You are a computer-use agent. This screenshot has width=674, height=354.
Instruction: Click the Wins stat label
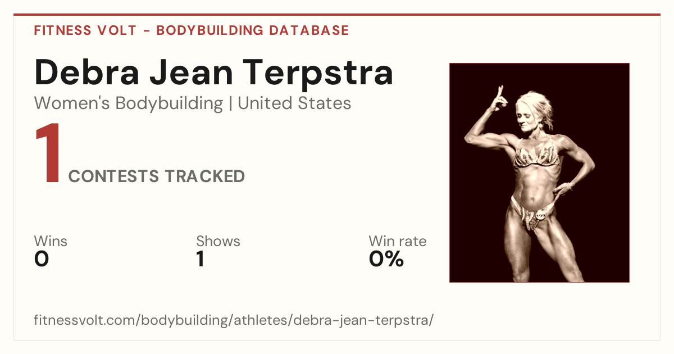click(x=51, y=241)
